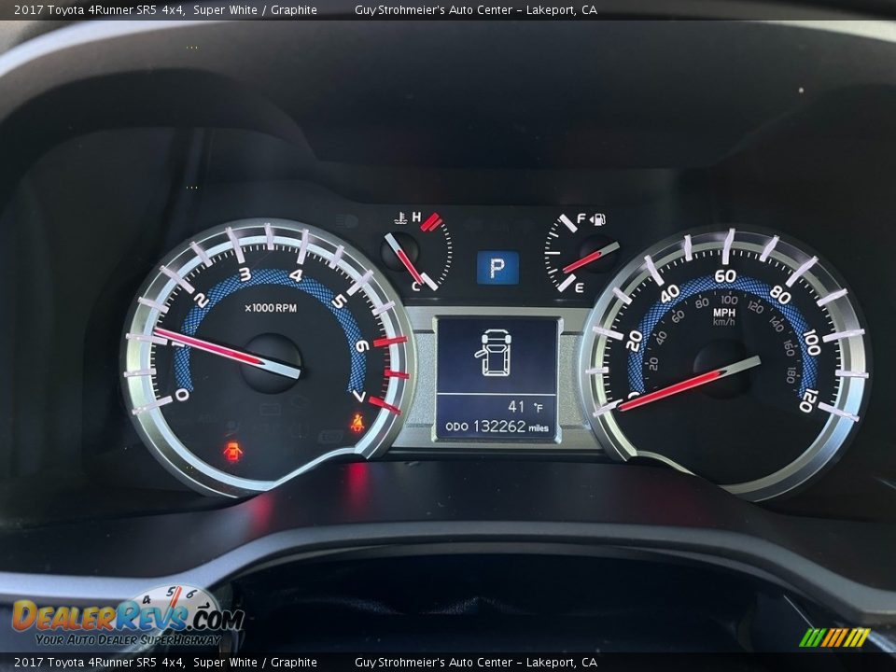Click the C mark on the temperature gauge

click(416, 287)
